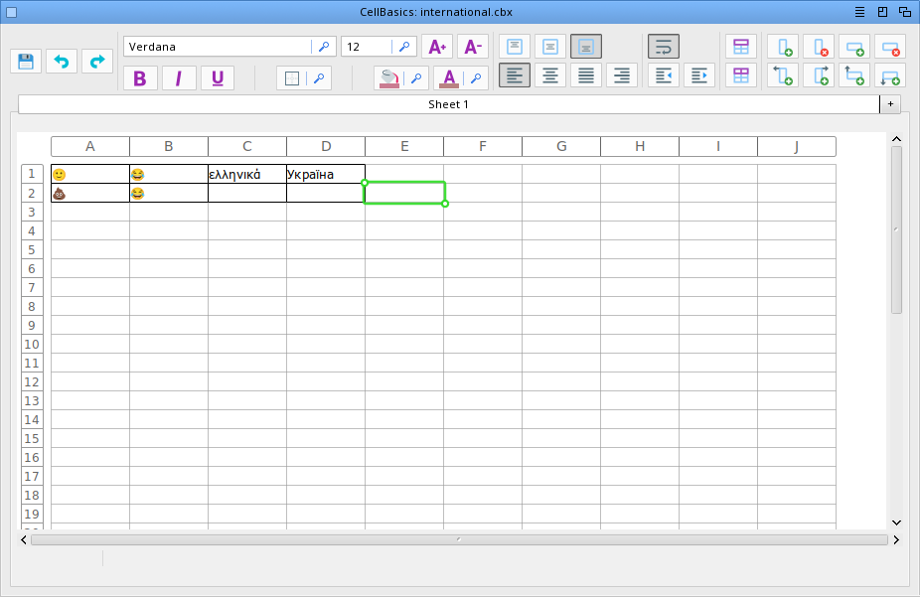
Task: Decrease font size with A- button
Action: (473, 47)
